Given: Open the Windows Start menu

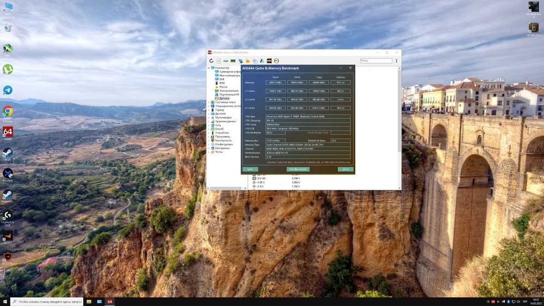Looking at the screenshot, I should pyautogui.click(x=5, y=302).
